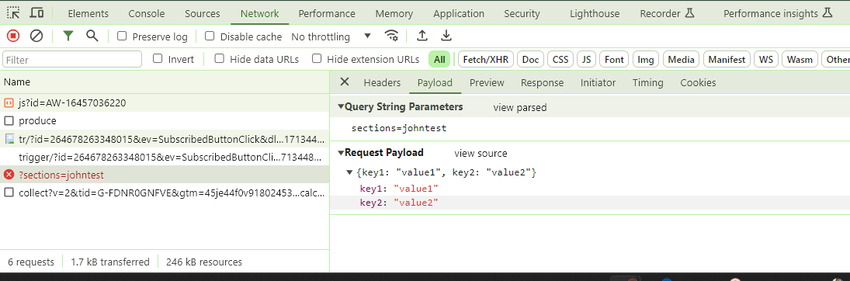Toggle the network filter funnel icon
The image size is (850, 281).
click(68, 36)
